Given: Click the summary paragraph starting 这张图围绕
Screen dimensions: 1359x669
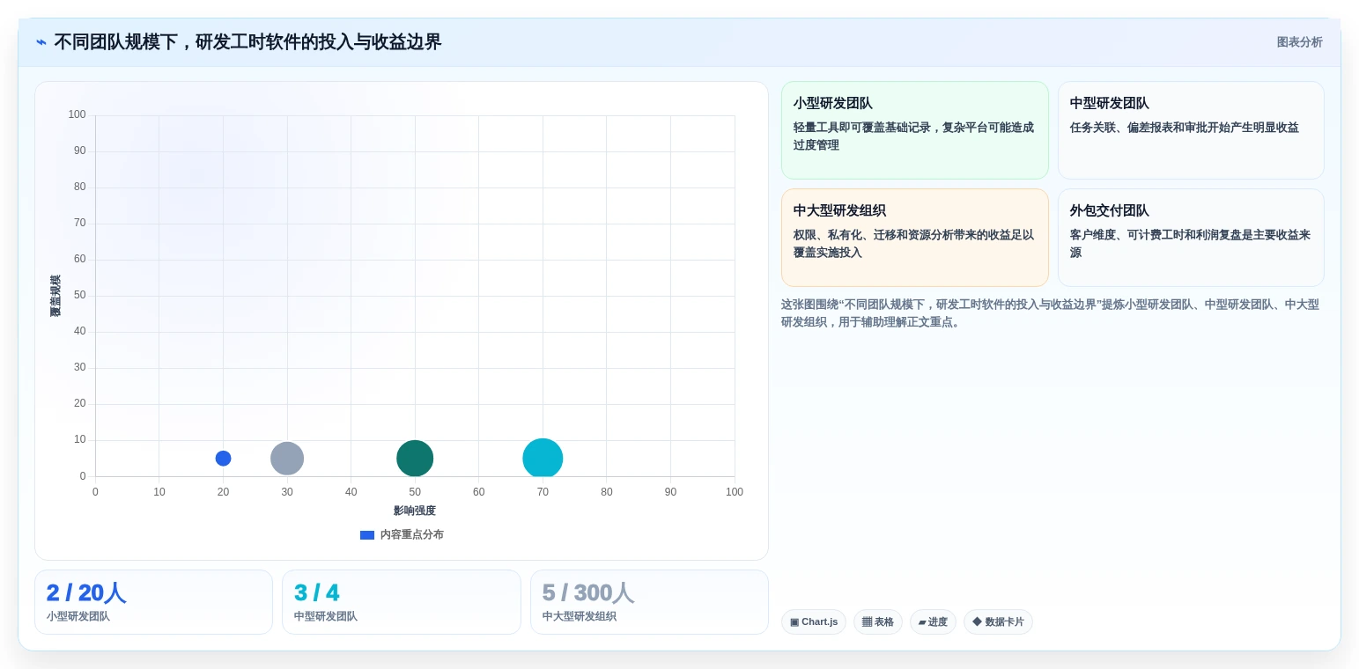Looking at the screenshot, I should click(x=1050, y=313).
